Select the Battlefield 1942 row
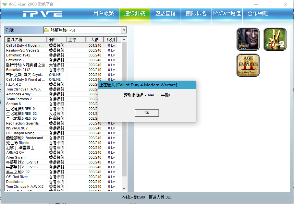294x204 pixels. coord(63,55)
